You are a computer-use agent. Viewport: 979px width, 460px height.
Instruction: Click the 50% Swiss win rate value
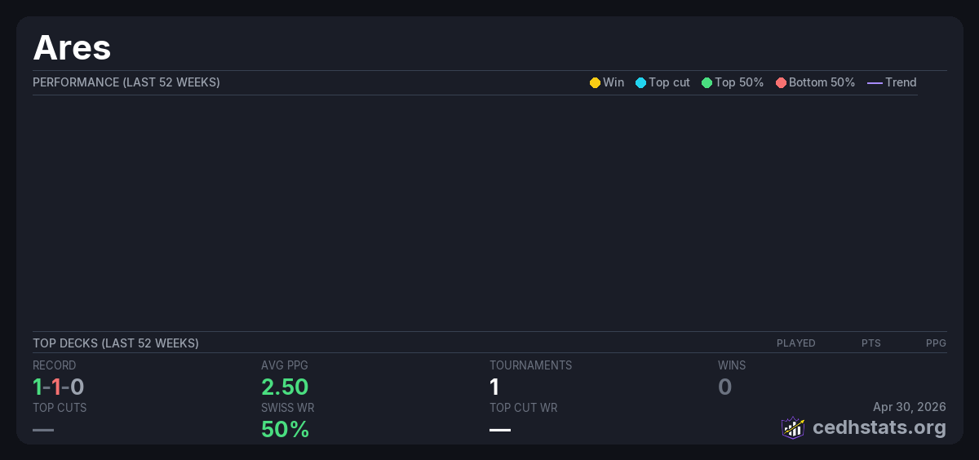(x=285, y=429)
